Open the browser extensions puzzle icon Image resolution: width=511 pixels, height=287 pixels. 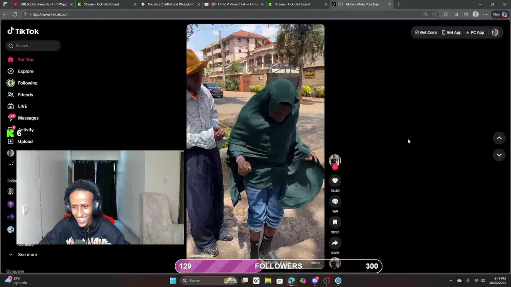(x=446, y=14)
